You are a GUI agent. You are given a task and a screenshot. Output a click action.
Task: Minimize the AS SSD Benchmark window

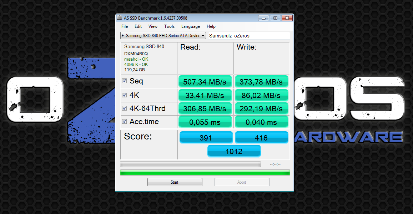pos(263,18)
